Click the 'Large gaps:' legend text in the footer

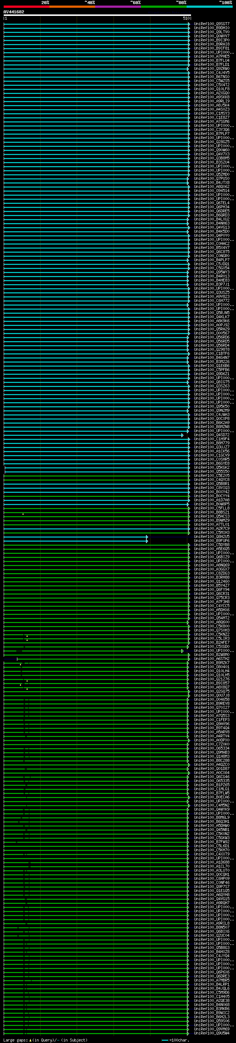[15, 1040]
